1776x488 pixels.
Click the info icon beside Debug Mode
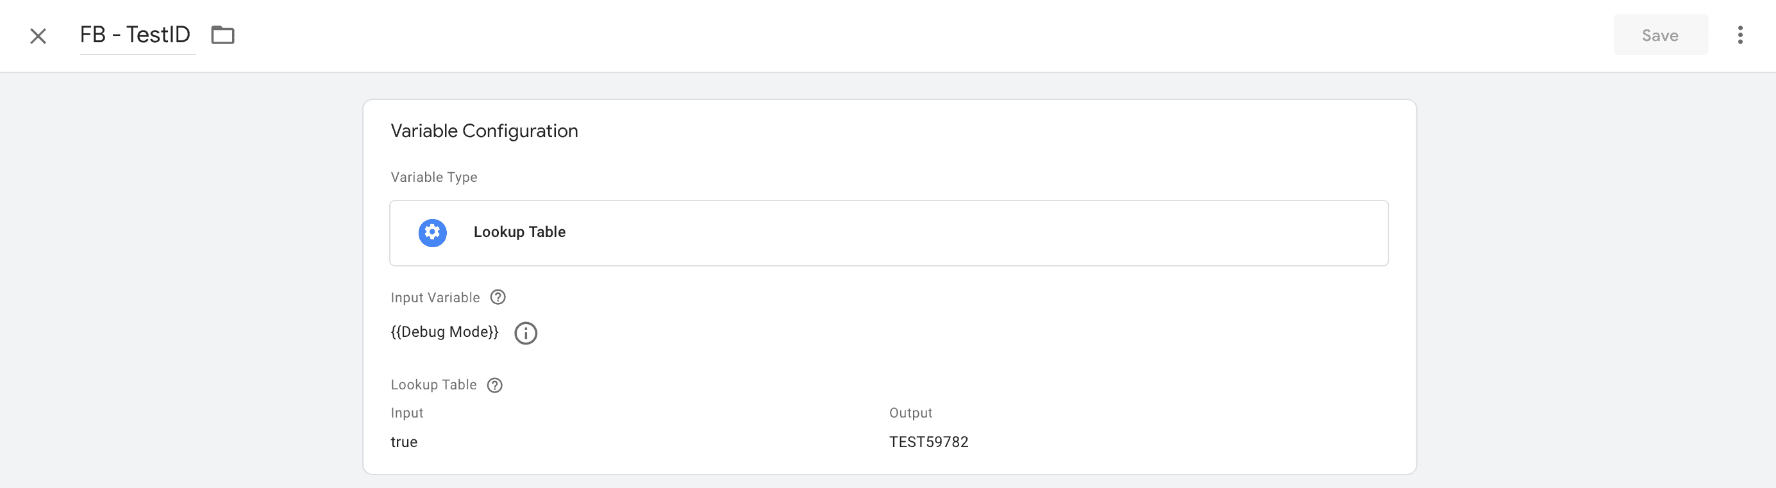[526, 333]
